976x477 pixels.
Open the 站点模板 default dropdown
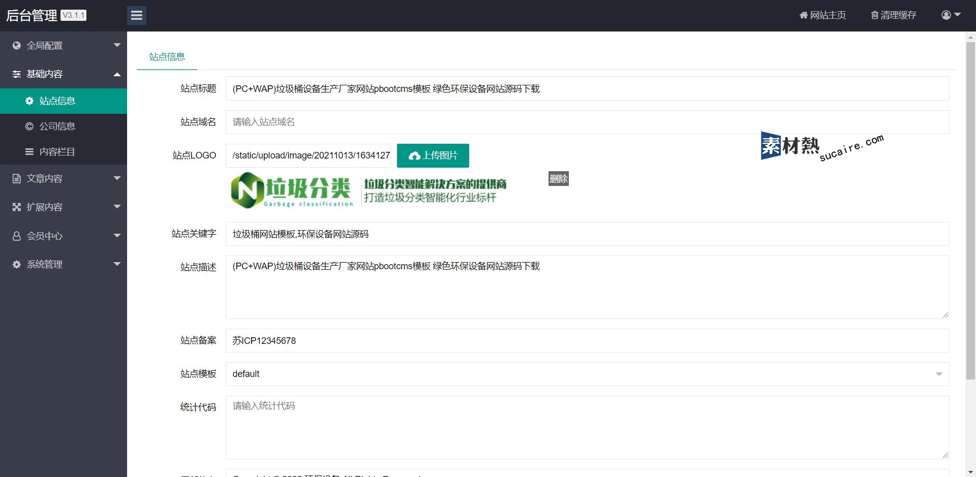(x=587, y=374)
